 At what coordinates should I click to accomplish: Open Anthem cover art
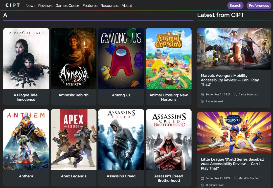pos(26,140)
